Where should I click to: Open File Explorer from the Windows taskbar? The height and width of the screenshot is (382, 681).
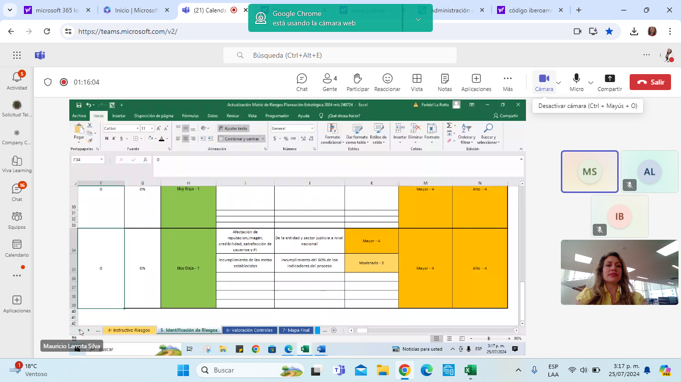coord(382,370)
